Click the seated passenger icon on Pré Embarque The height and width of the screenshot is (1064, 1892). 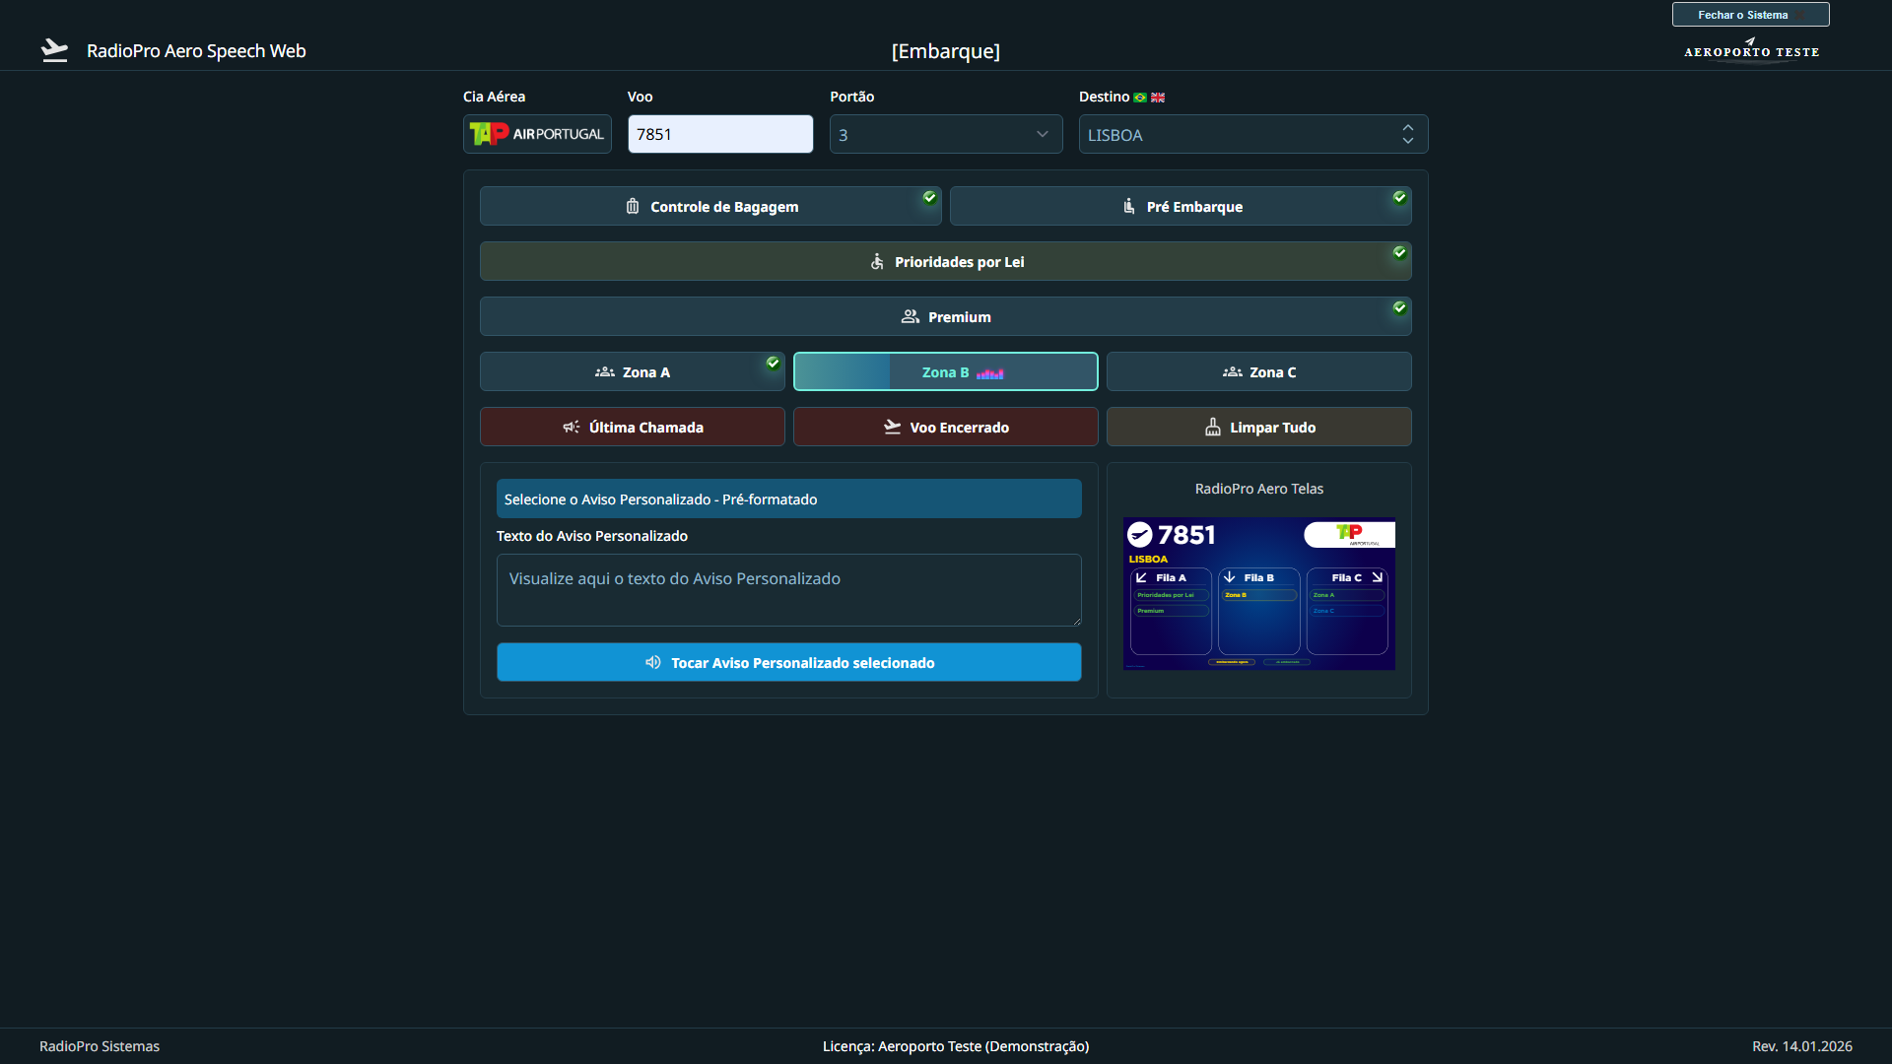click(x=1129, y=206)
